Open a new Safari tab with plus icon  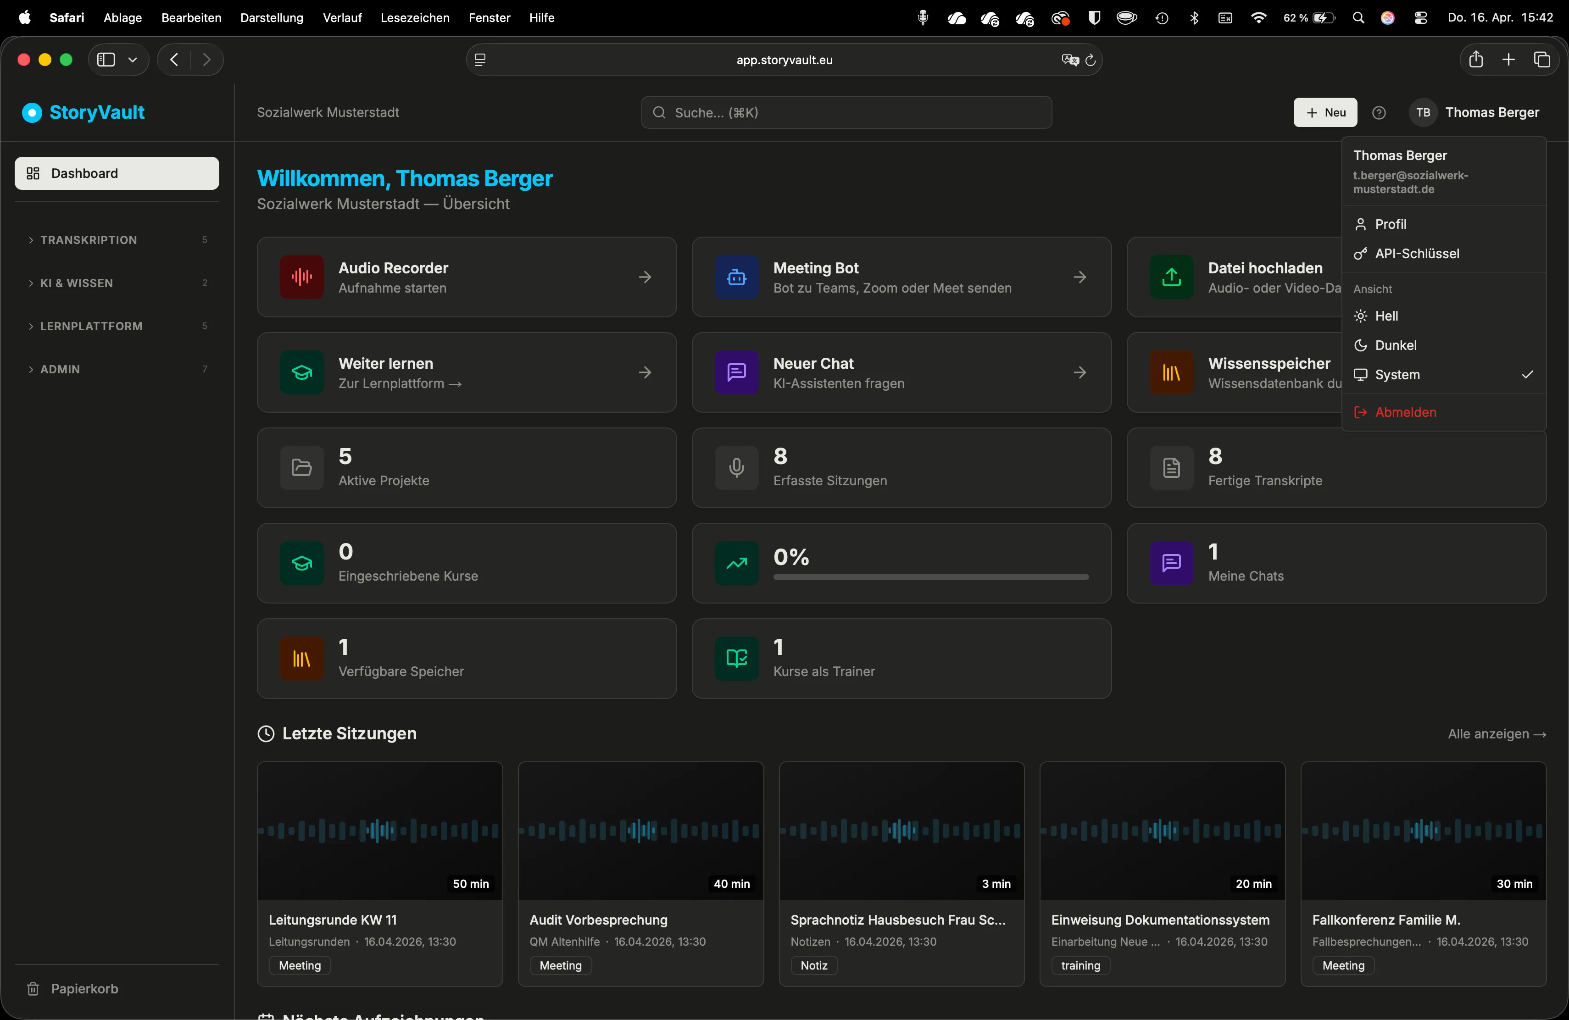tap(1508, 60)
